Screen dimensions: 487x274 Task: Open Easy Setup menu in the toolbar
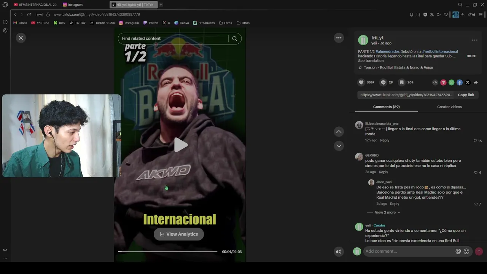click(481, 14)
